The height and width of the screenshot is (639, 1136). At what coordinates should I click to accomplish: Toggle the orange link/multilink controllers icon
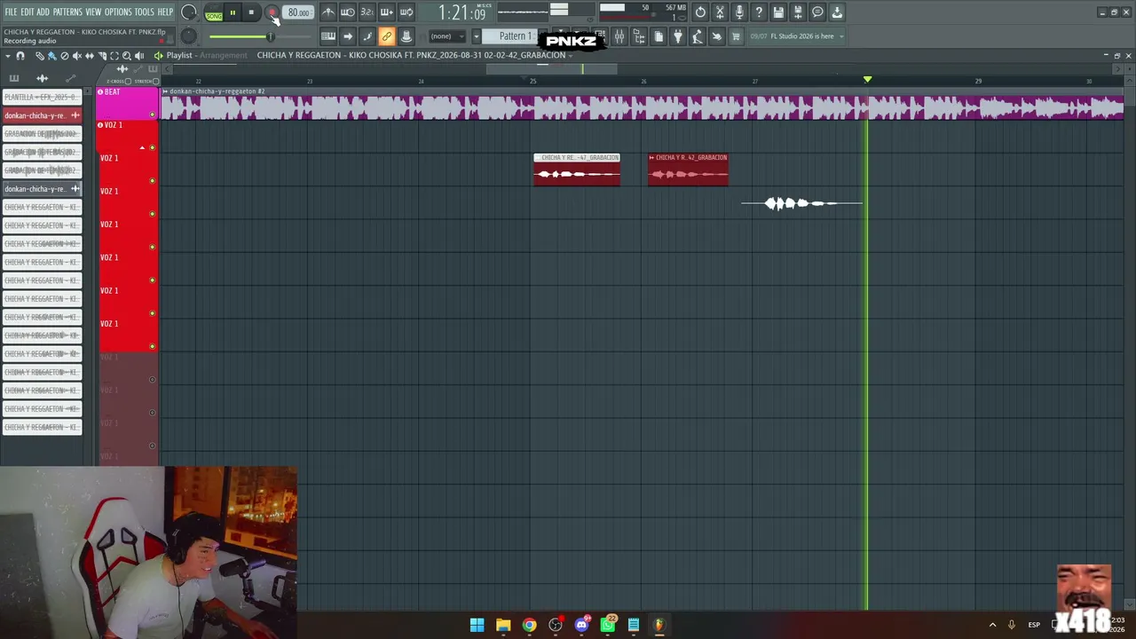coord(386,36)
